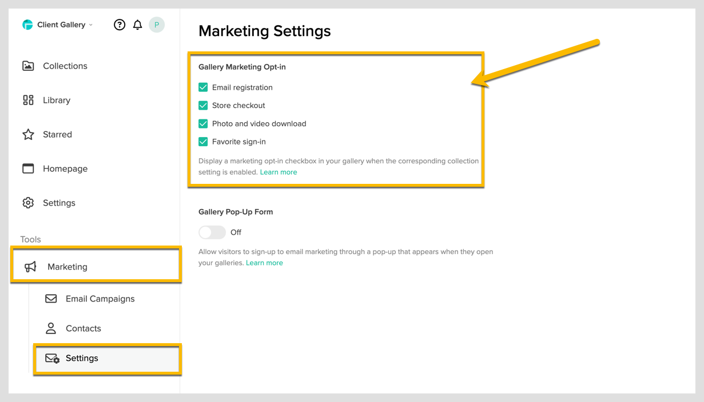Click the Tools section label
The width and height of the screenshot is (704, 402).
click(31, 239)
